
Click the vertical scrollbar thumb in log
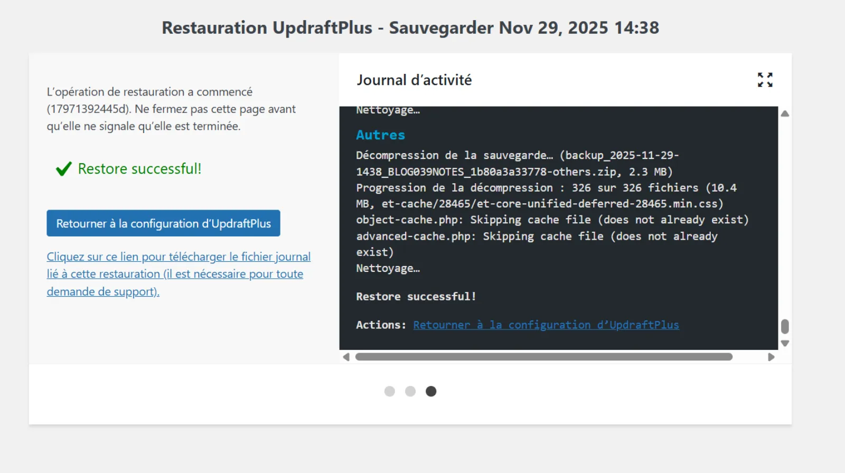click(785, 327)
